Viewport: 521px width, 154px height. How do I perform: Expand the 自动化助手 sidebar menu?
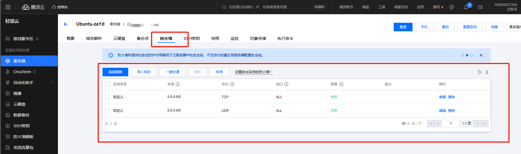51,83
